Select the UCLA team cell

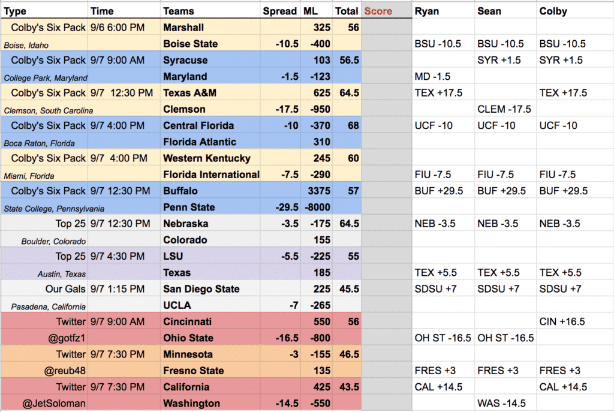coord(210,305)
